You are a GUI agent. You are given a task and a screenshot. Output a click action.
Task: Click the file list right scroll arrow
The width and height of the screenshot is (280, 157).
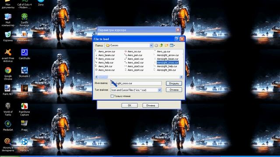click(x=181, y=77)
